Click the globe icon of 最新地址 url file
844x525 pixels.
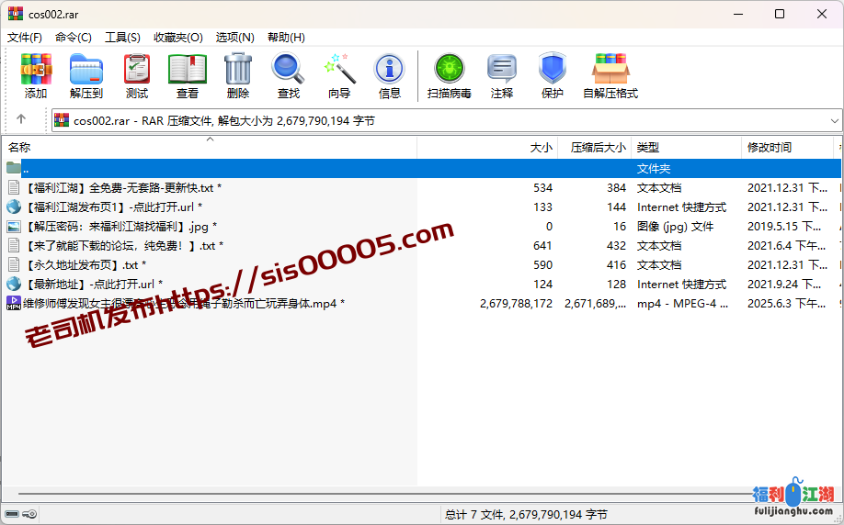[x=14, y=284]
